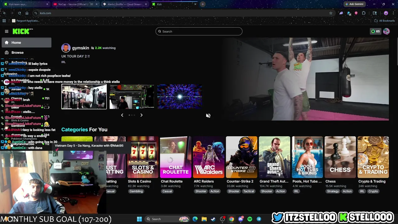Show next featured stream with right arrow
Viewport: 398px width, 224px height.
(x=141, y=115)
